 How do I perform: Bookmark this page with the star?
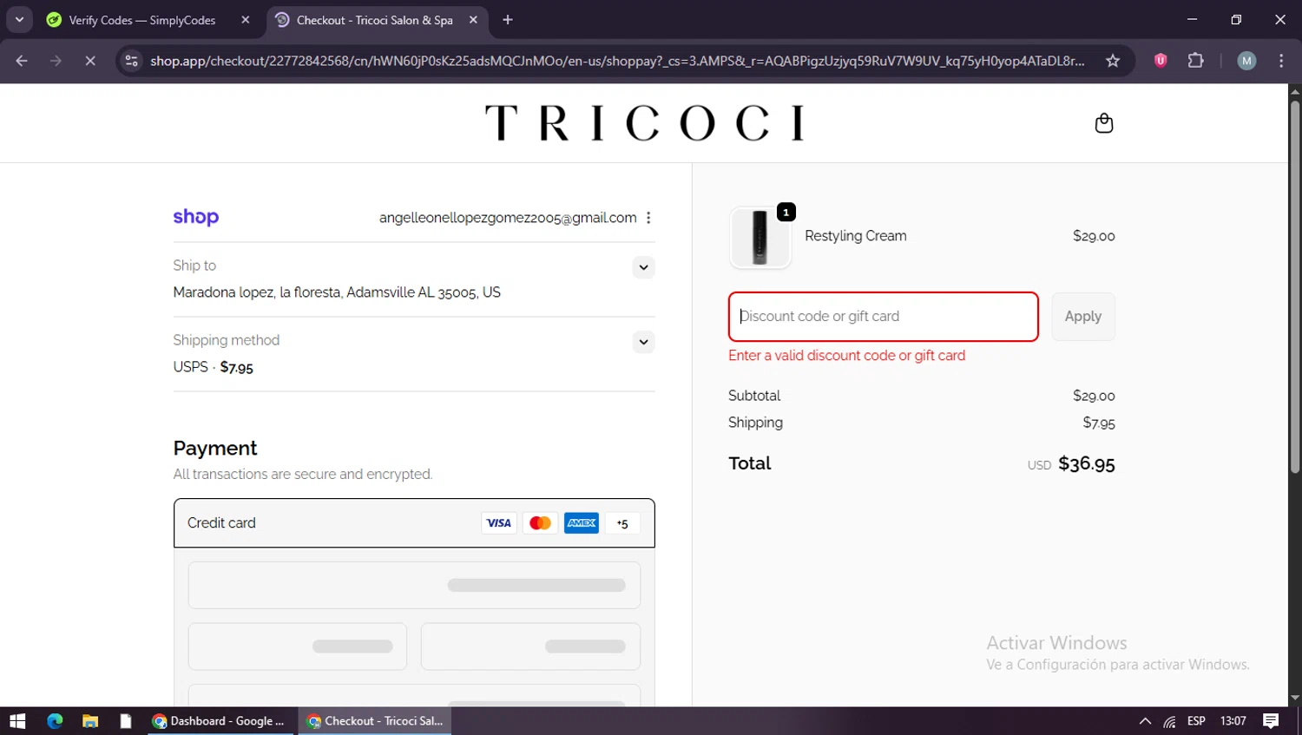(1113, 61)
